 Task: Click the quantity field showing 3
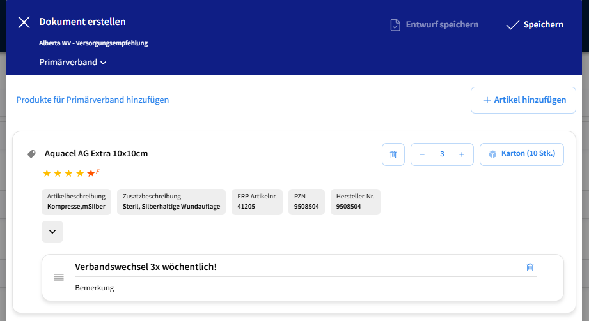442,154
